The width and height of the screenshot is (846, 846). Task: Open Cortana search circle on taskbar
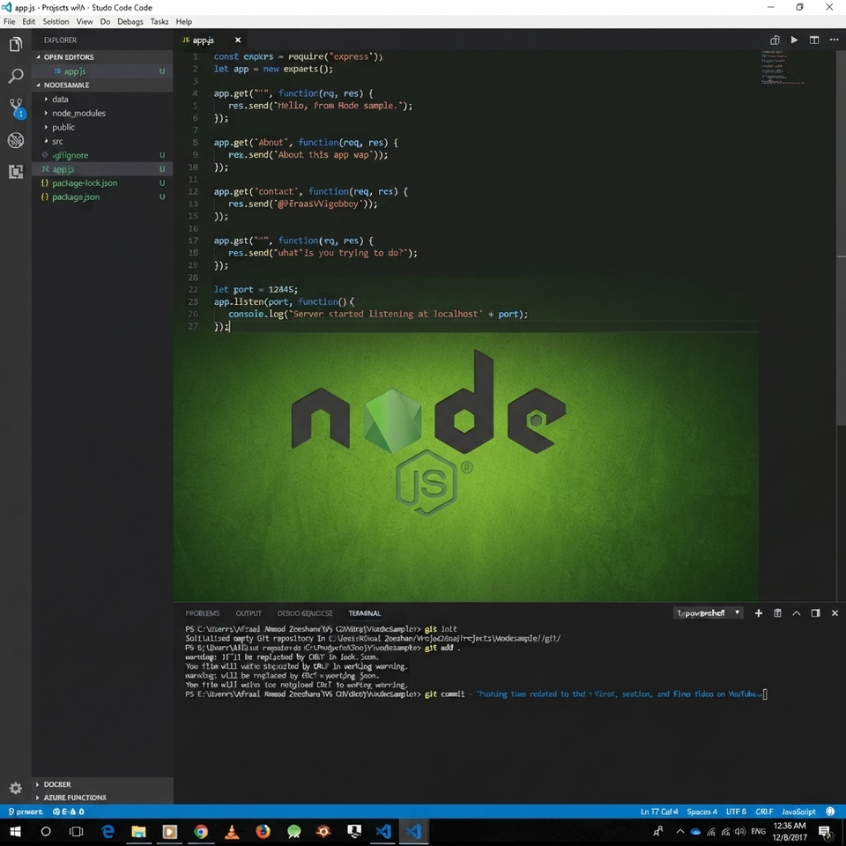point(46,831)
